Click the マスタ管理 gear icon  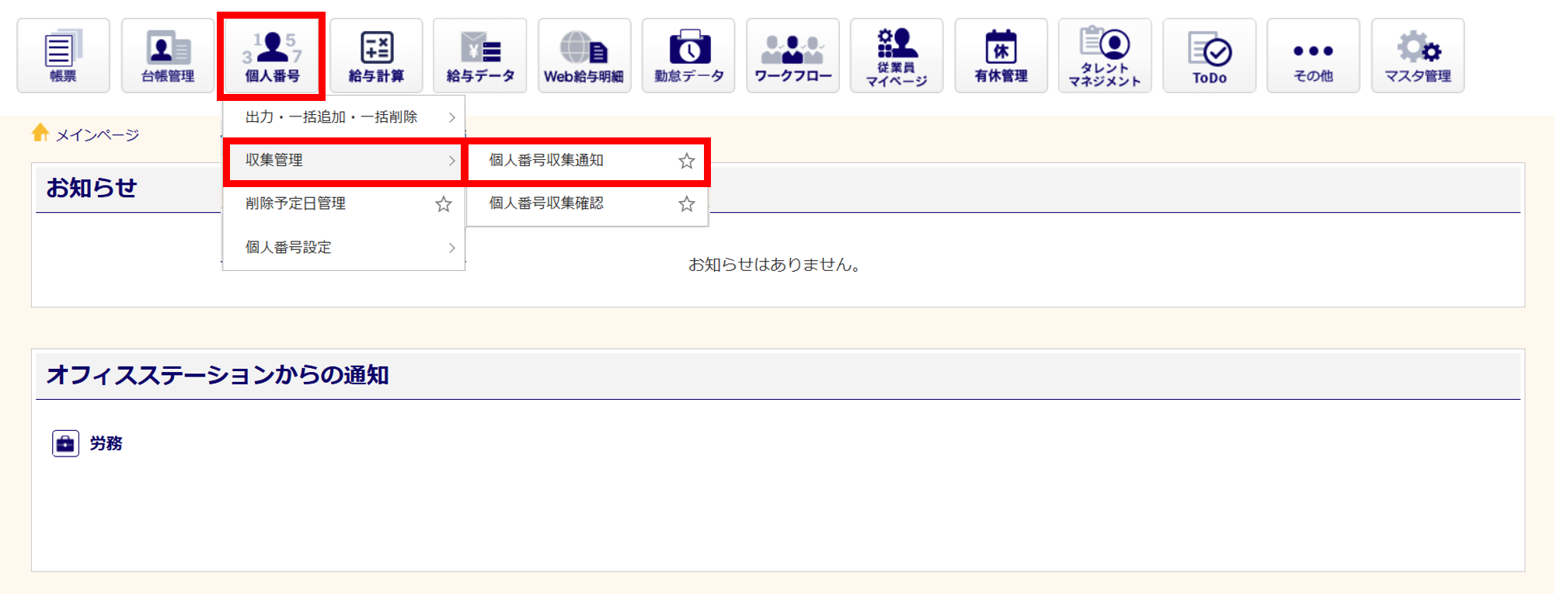(1417, 55)
